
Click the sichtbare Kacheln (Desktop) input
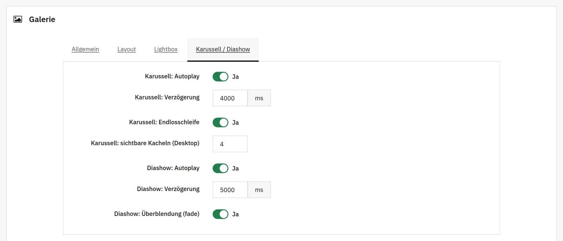[x=230, y=144]
